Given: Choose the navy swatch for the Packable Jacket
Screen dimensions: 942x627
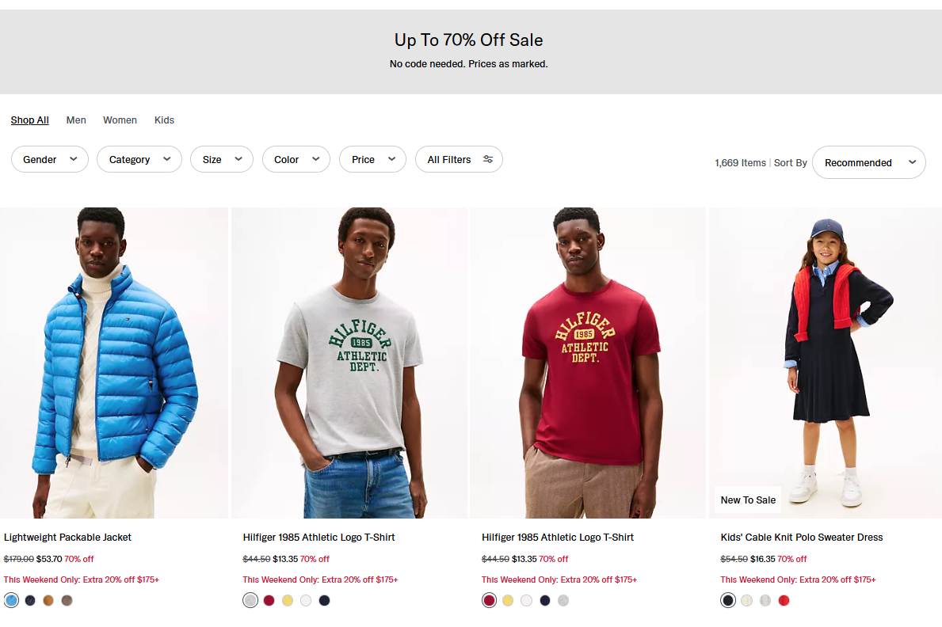Looking at the screenshot, I should (x=30, y=601).
